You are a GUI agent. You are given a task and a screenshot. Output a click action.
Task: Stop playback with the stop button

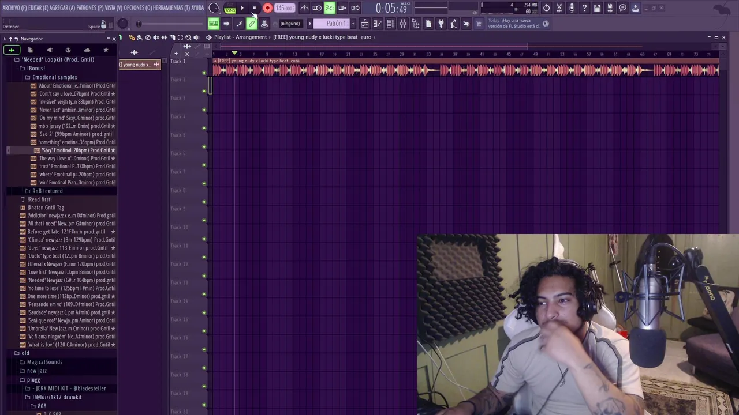(255, 8)
